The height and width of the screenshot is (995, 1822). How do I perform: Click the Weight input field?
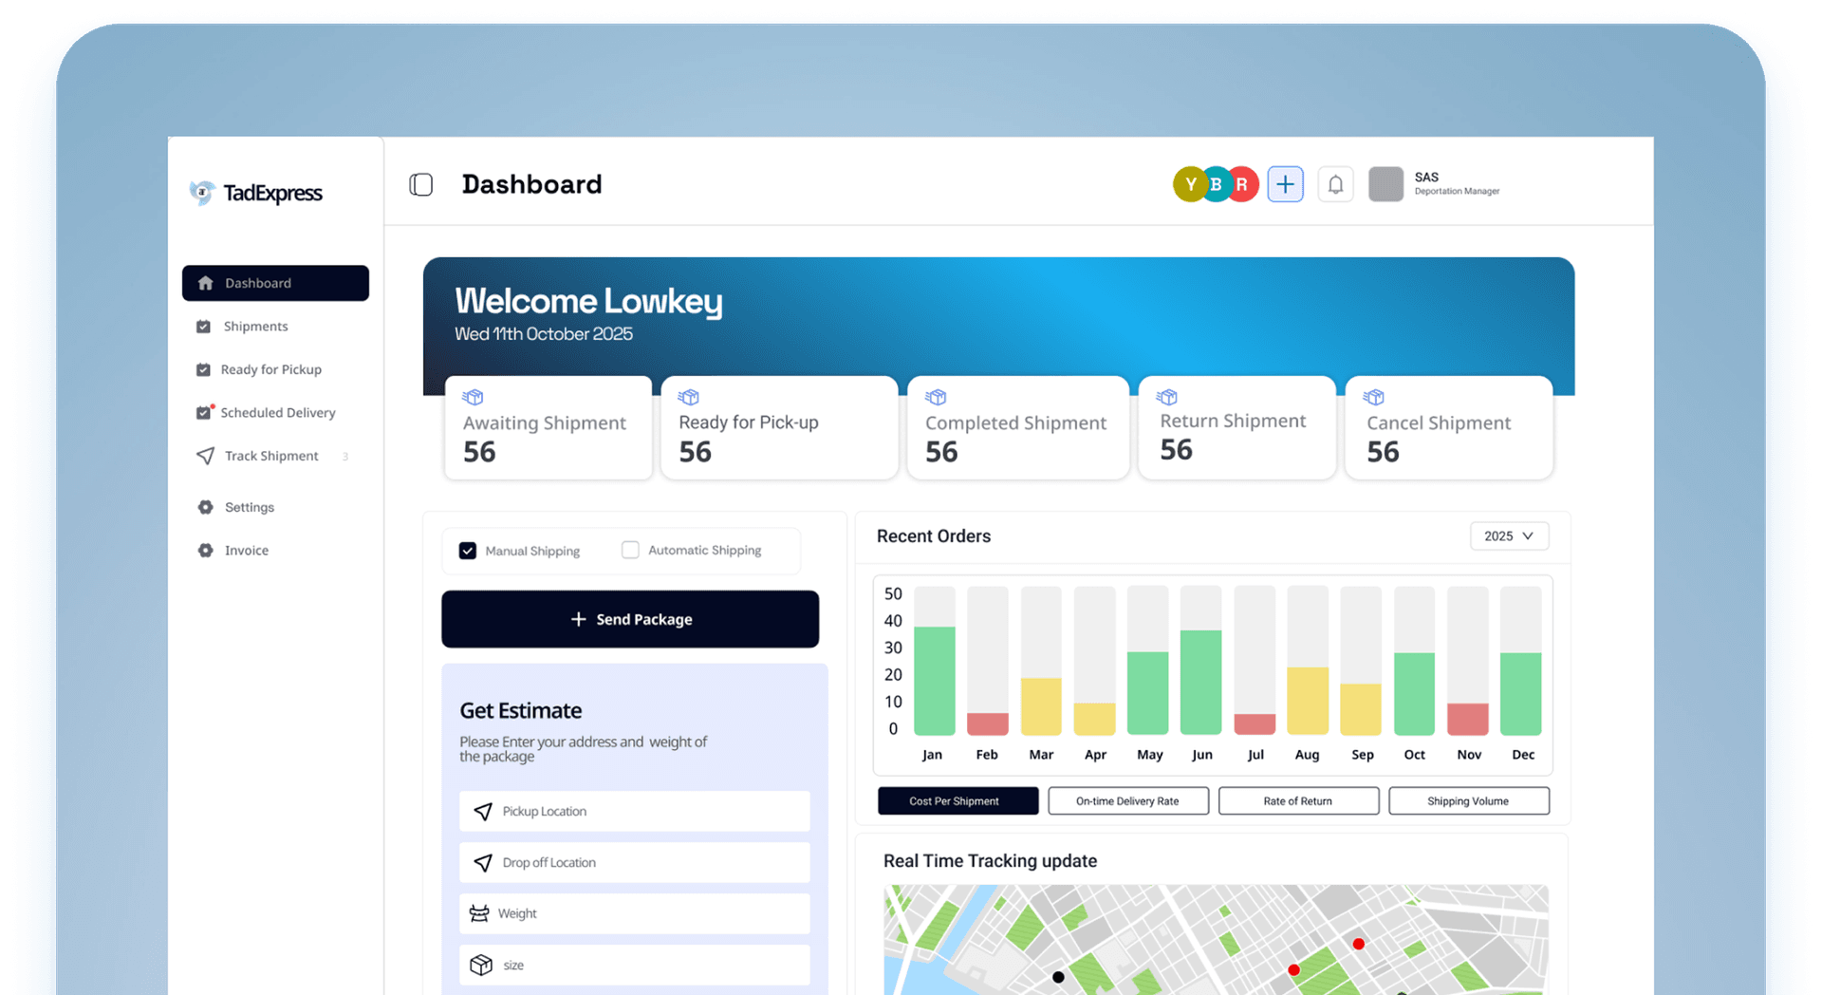click(635, 913)
